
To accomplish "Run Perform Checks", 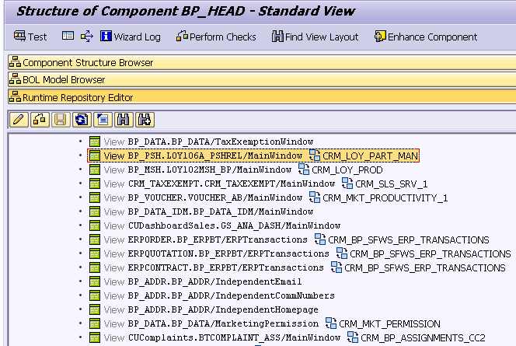I will tap(216, 37).
